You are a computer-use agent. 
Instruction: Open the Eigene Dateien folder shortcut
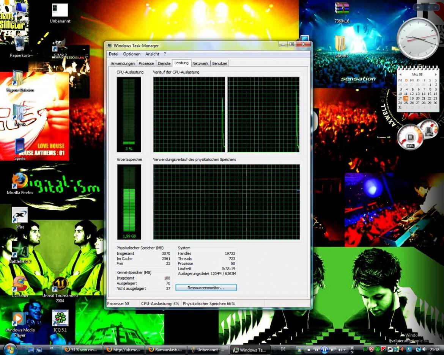click(20, 81)
